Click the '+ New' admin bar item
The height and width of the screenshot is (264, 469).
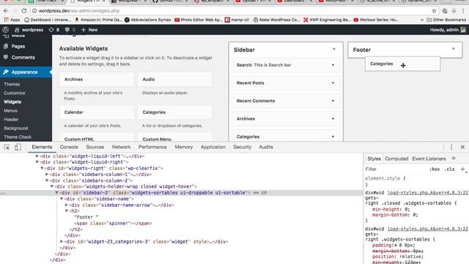89,29
